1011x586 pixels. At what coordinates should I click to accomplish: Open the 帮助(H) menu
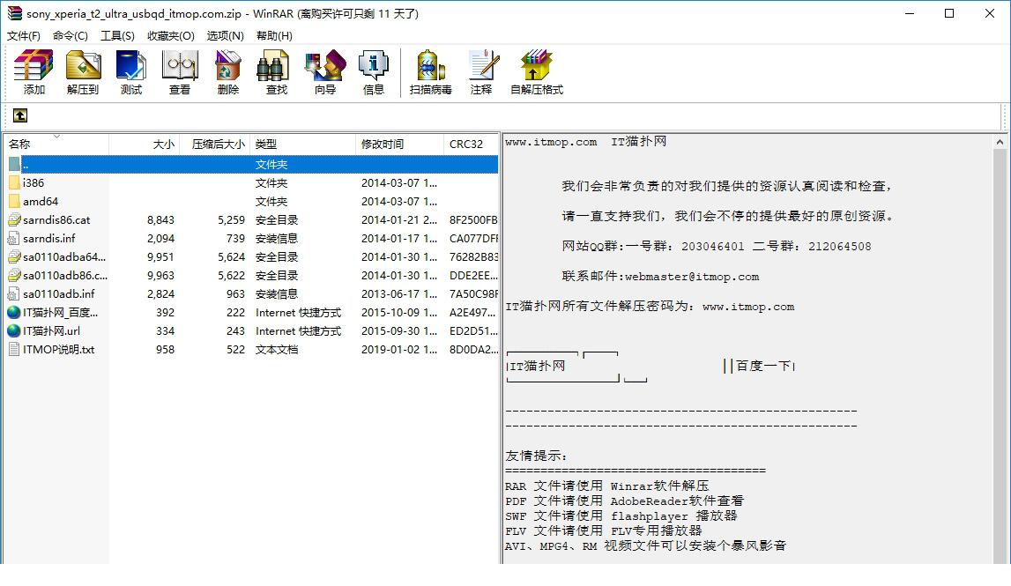tap(275, 36)
